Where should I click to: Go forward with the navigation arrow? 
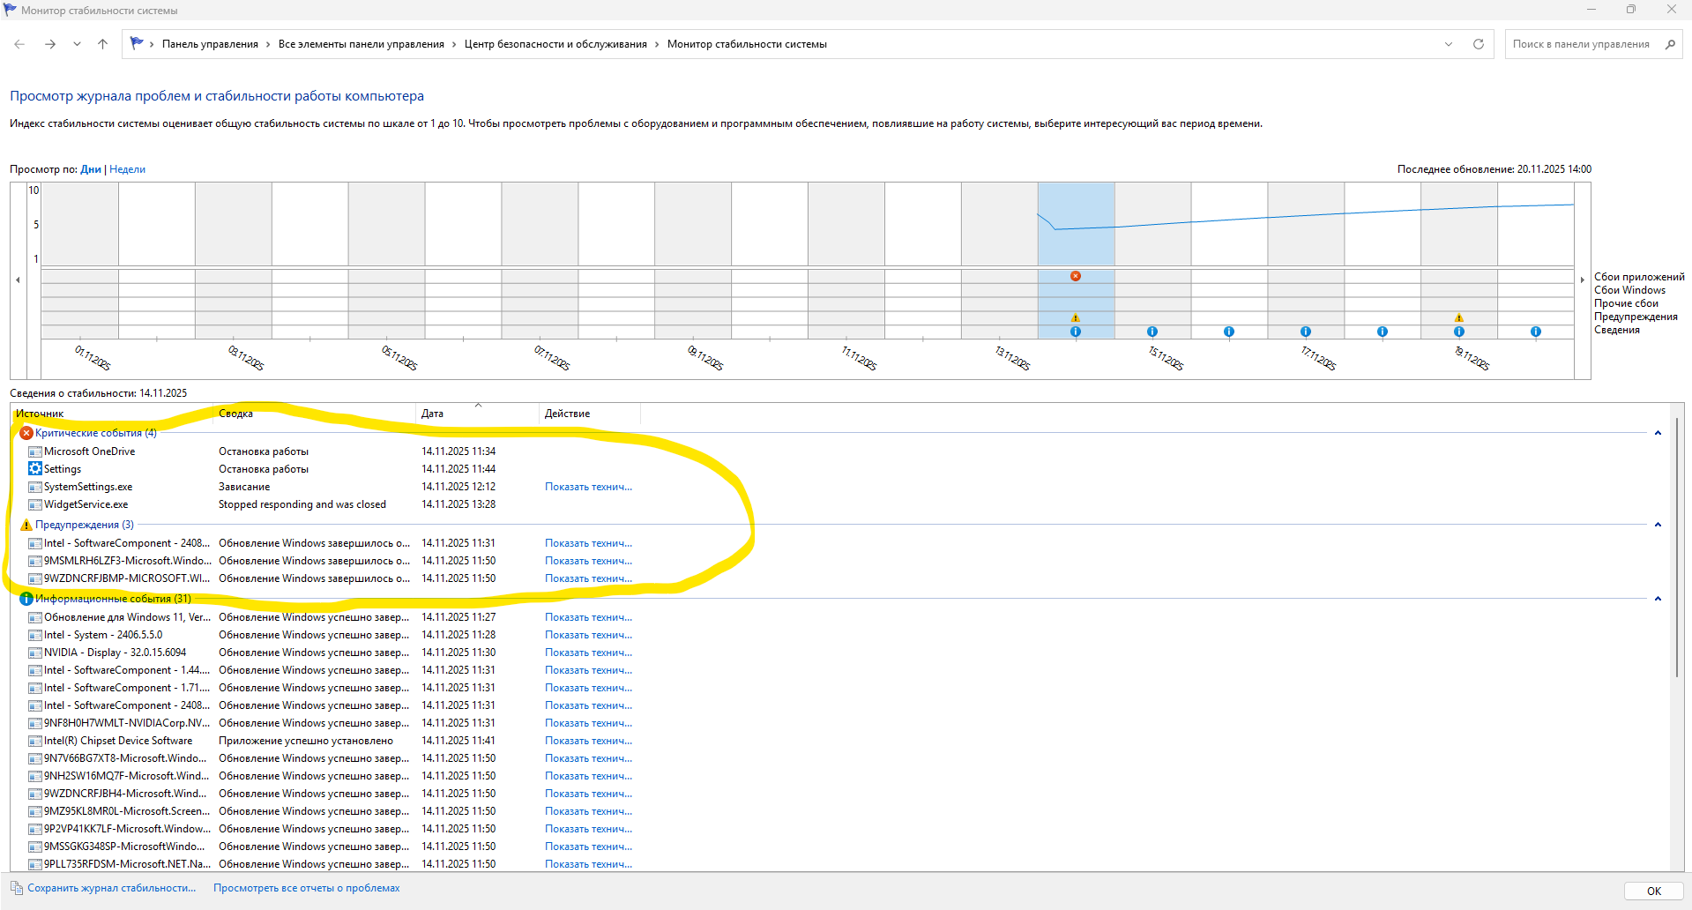[x=50, y=44]
